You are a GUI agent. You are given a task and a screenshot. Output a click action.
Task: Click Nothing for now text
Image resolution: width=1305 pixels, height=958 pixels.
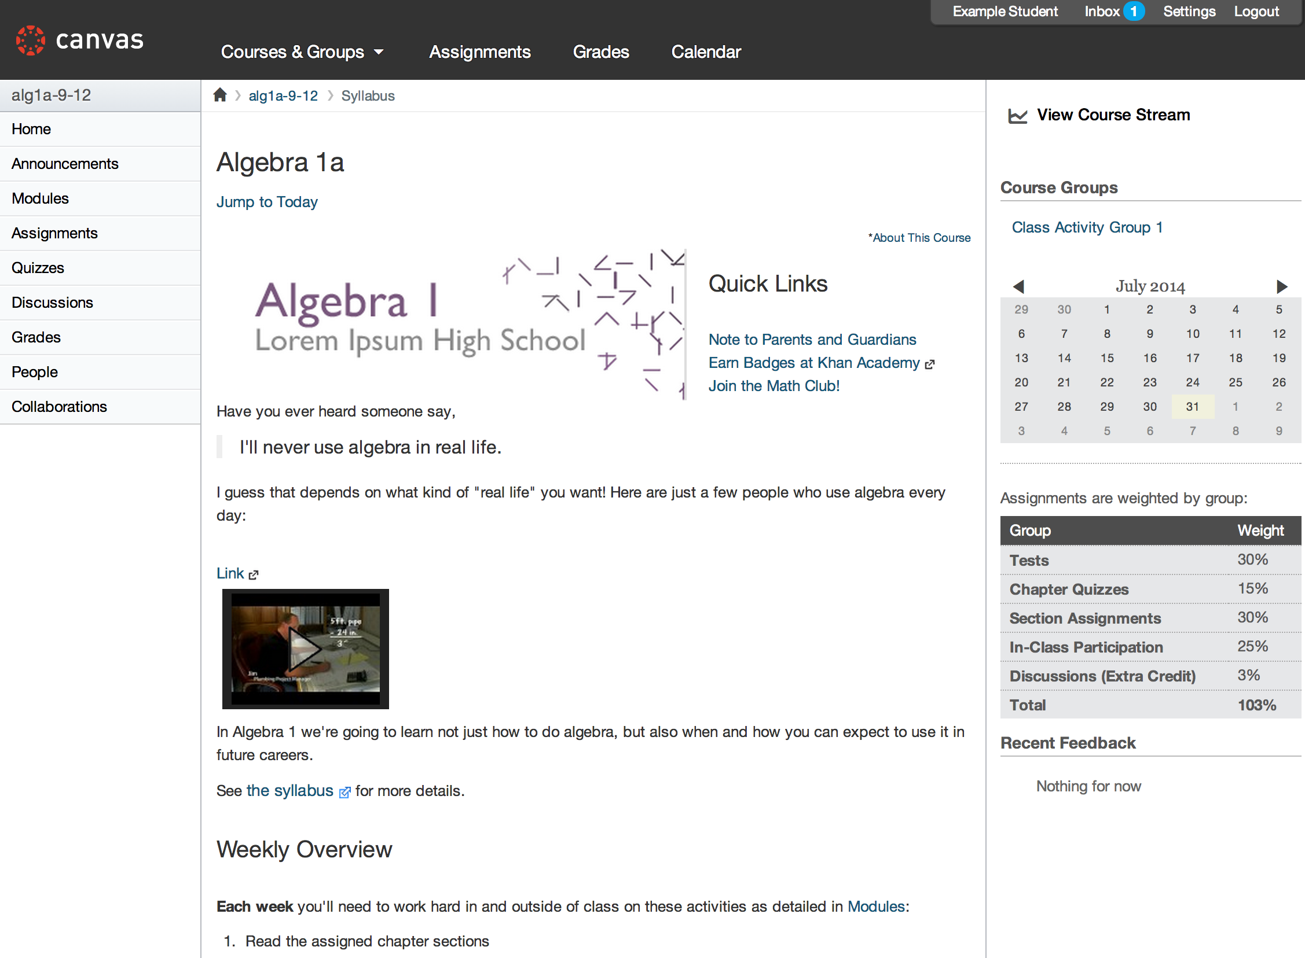click(x=1088, y=786)
